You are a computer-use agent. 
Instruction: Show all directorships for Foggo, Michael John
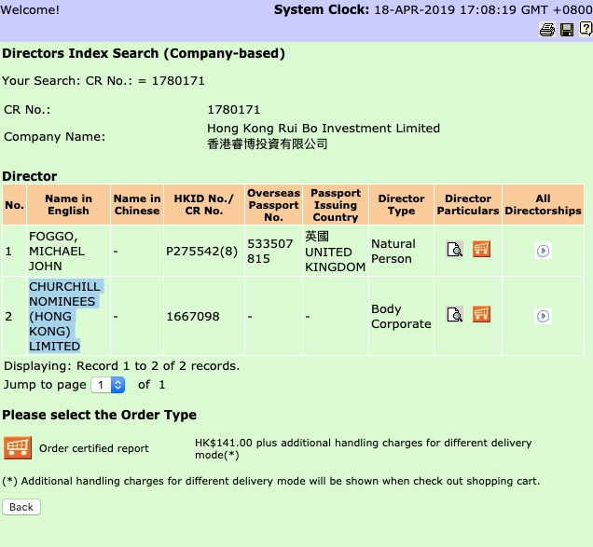543,251
